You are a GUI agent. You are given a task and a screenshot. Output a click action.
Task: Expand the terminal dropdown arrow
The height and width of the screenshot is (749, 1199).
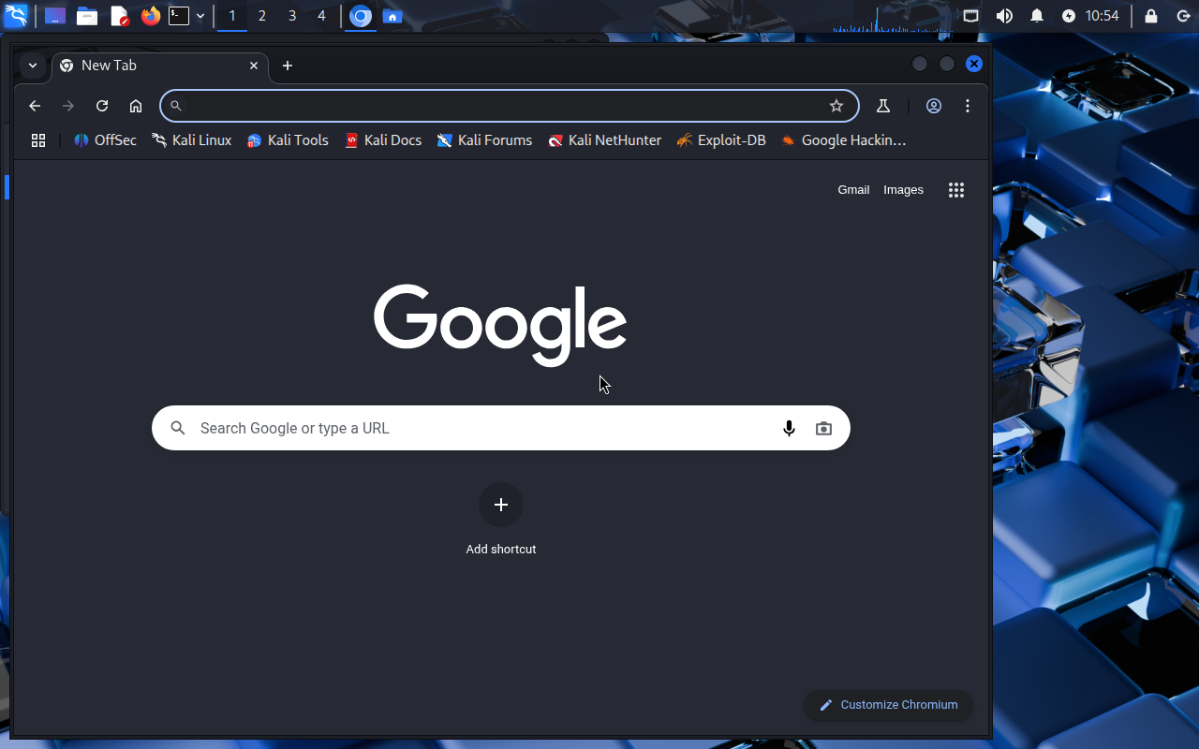[200, 16]
